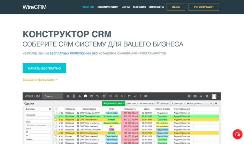The height and width of the screenshot is (144, 244).
Task: Check the row for ООО "Продукты ОПТ"
Action: click(x=56, y=113)
